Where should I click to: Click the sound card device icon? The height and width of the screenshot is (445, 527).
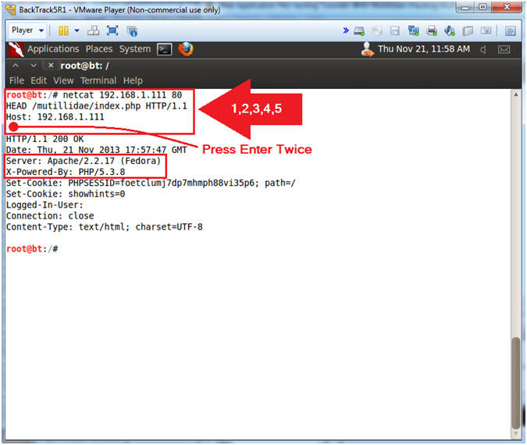click(450, 31)
